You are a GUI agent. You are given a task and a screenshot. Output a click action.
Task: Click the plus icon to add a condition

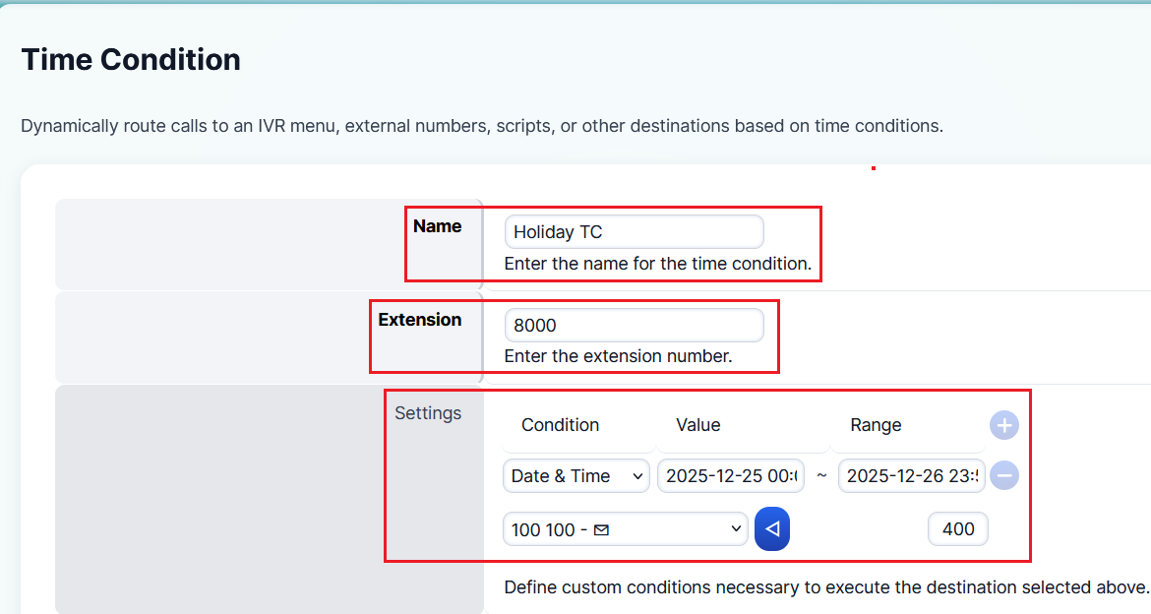point(1003,426)
